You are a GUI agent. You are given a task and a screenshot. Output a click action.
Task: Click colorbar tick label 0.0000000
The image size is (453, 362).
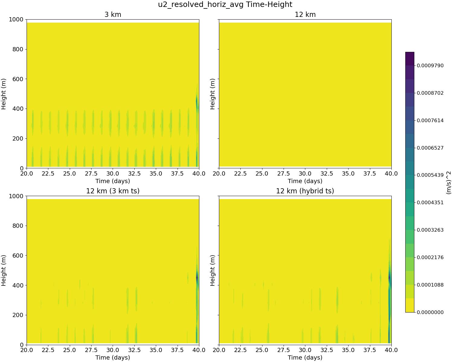[430, 312]
